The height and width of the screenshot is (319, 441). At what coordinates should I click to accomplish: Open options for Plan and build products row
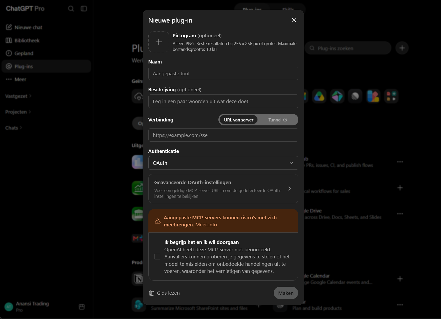click(400, 305)
